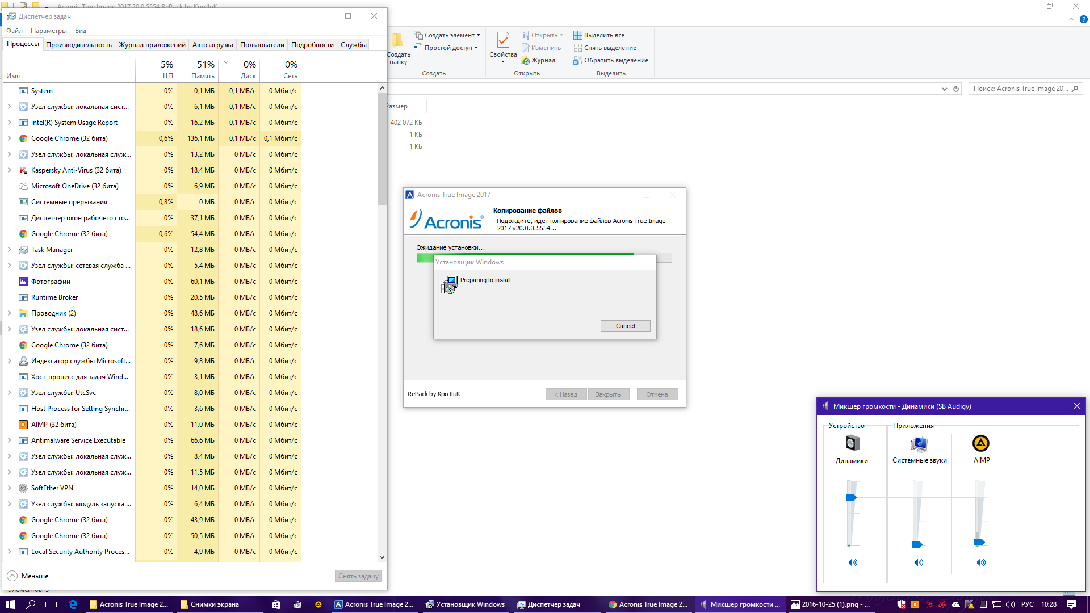Click the Динамики speaker device icon

[852, 443]
